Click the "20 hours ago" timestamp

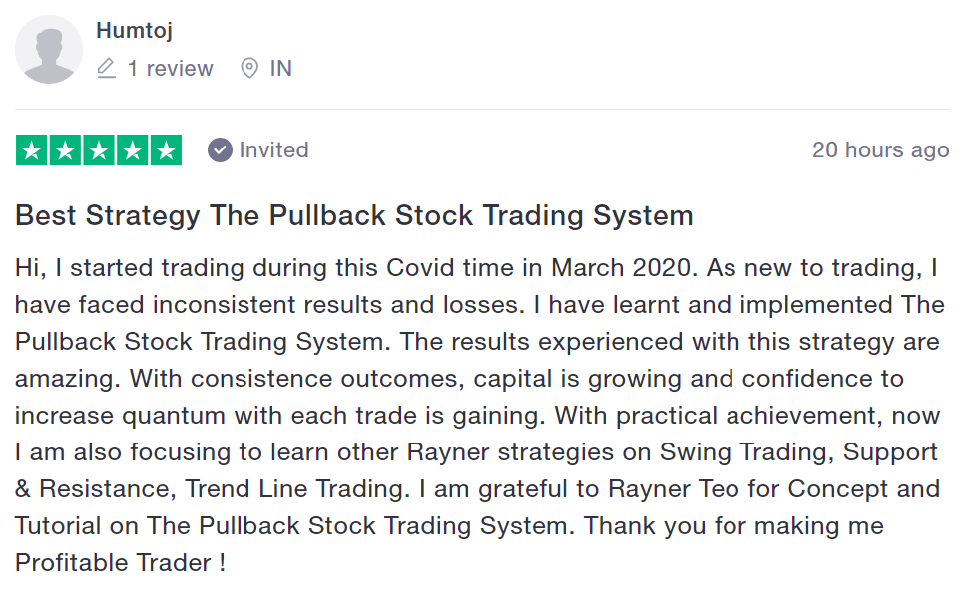[x=880, y=150]
